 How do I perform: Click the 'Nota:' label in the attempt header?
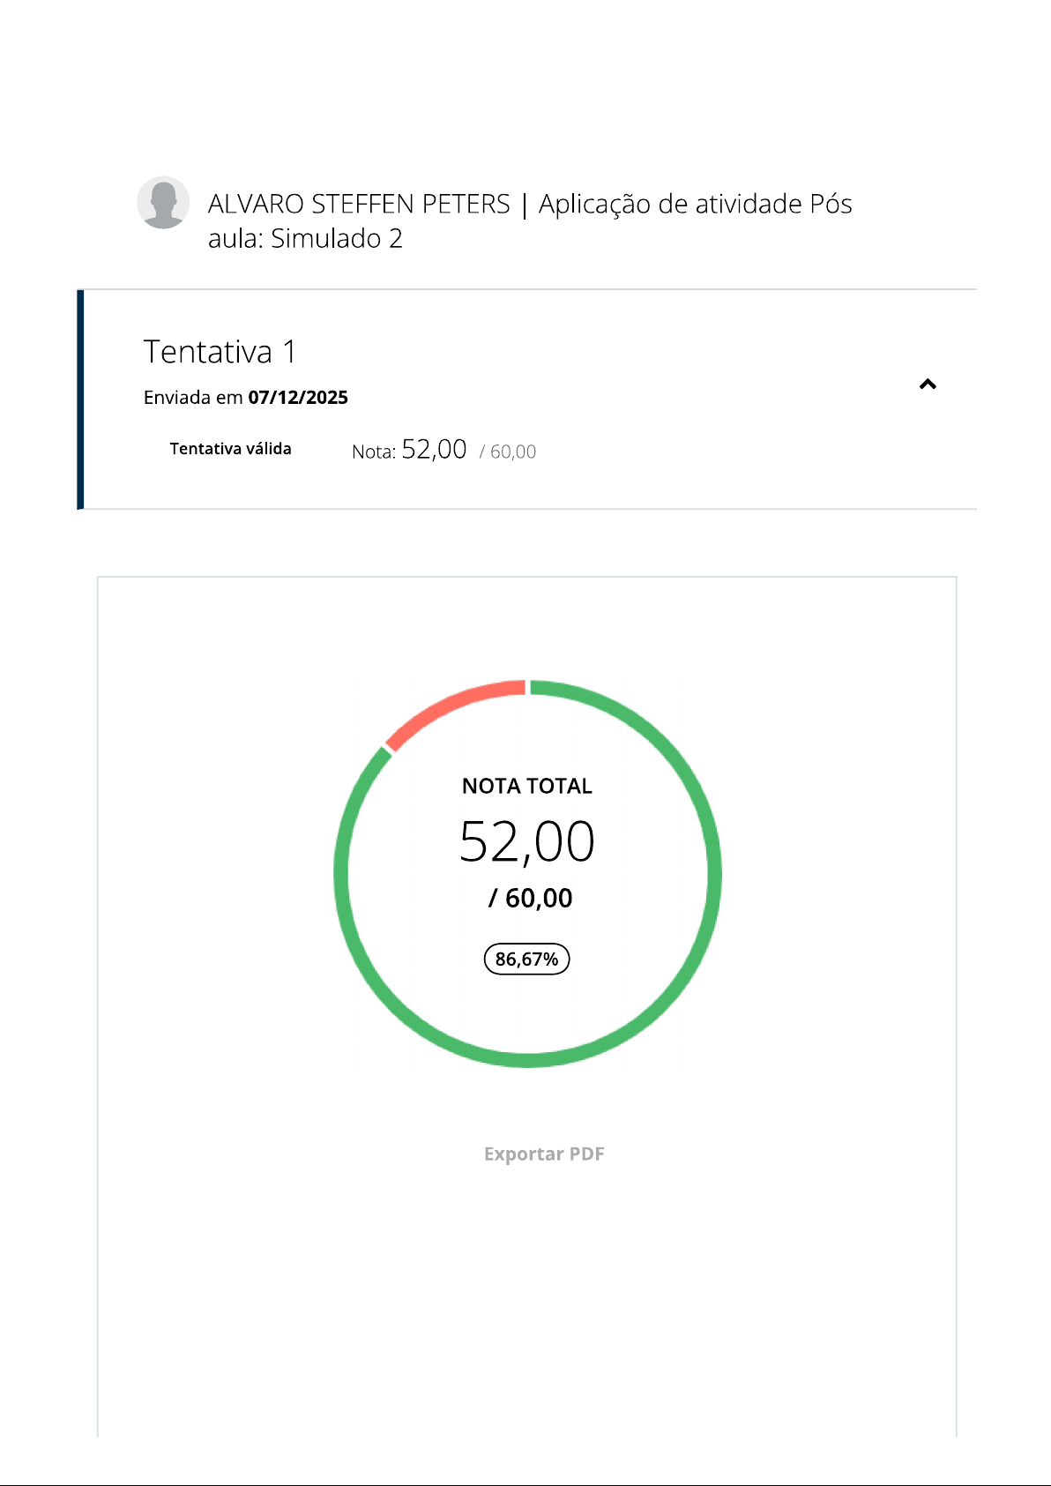373,452
